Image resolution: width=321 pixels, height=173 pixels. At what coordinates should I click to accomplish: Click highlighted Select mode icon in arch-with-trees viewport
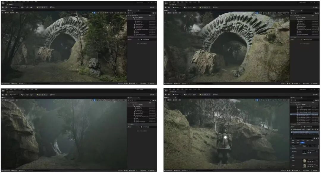coord(95,13)
